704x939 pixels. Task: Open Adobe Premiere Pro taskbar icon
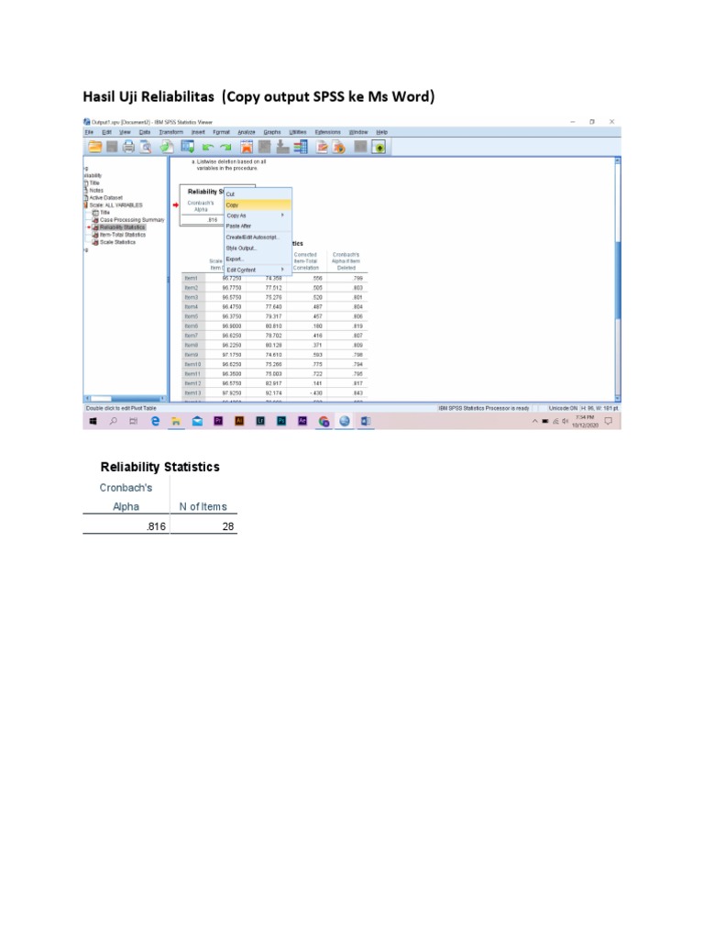[x=218, y=422]
